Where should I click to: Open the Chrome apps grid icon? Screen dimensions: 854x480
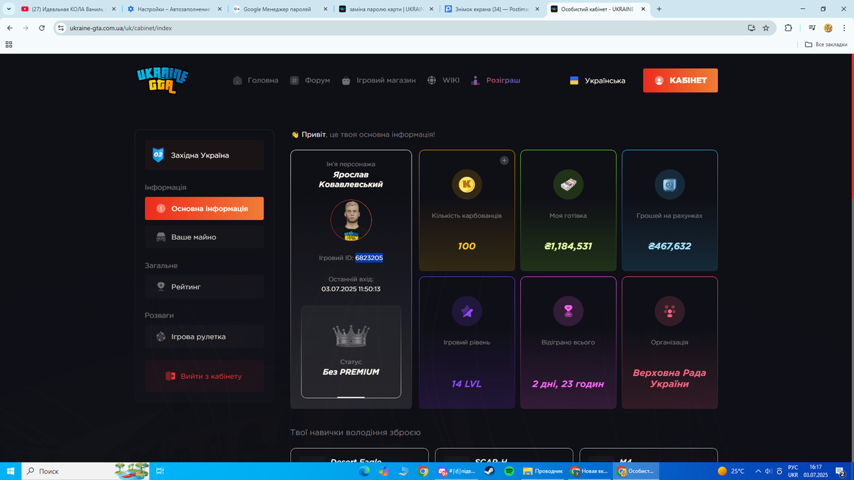(x=9, y=44)
